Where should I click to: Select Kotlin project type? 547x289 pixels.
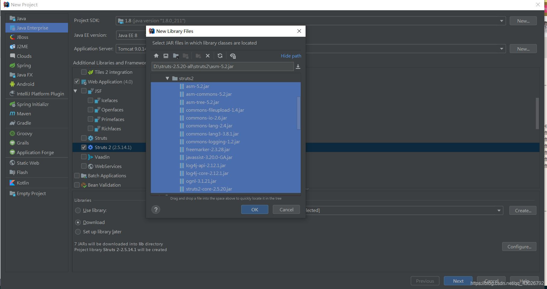[37, 183]
